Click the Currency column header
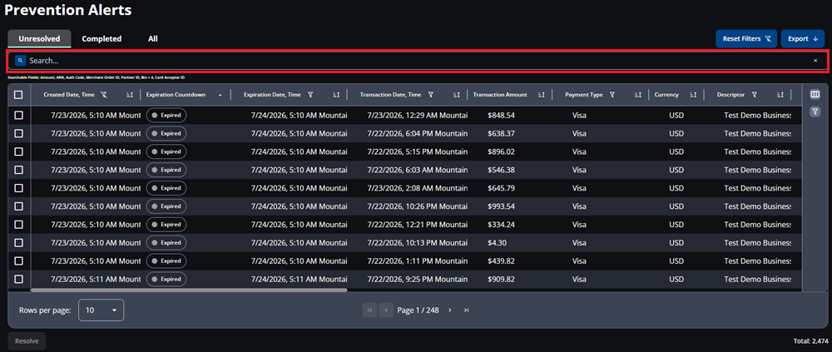Image resolution: width=832 pixels, height=352 pixels. [666, 95]
